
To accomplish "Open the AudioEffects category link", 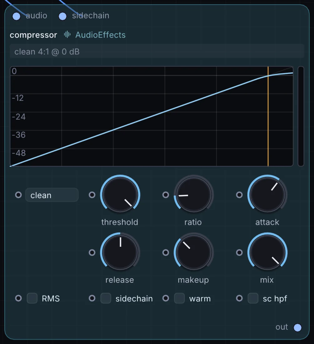I will [x=101, y=35].
